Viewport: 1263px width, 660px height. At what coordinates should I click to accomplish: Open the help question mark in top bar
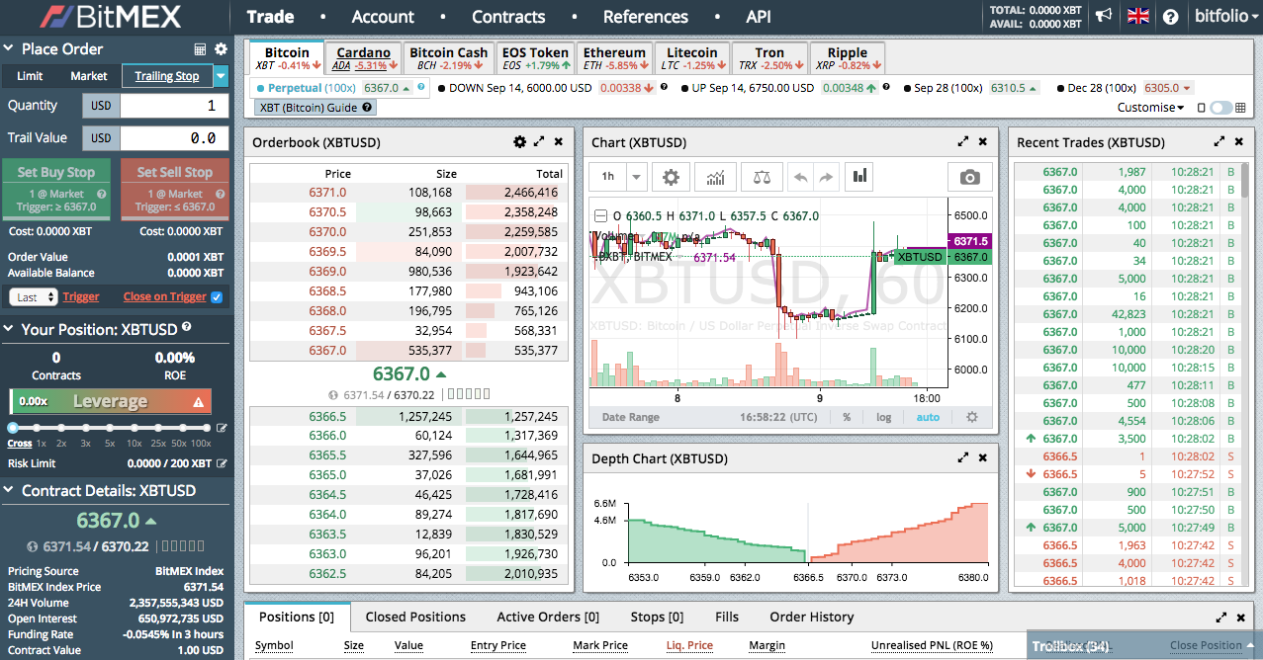(1170, 16)
